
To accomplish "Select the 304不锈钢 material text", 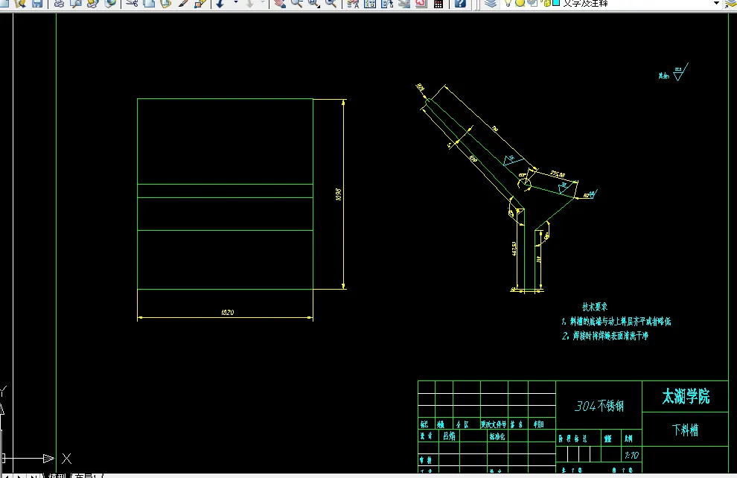I will [599, 406].
